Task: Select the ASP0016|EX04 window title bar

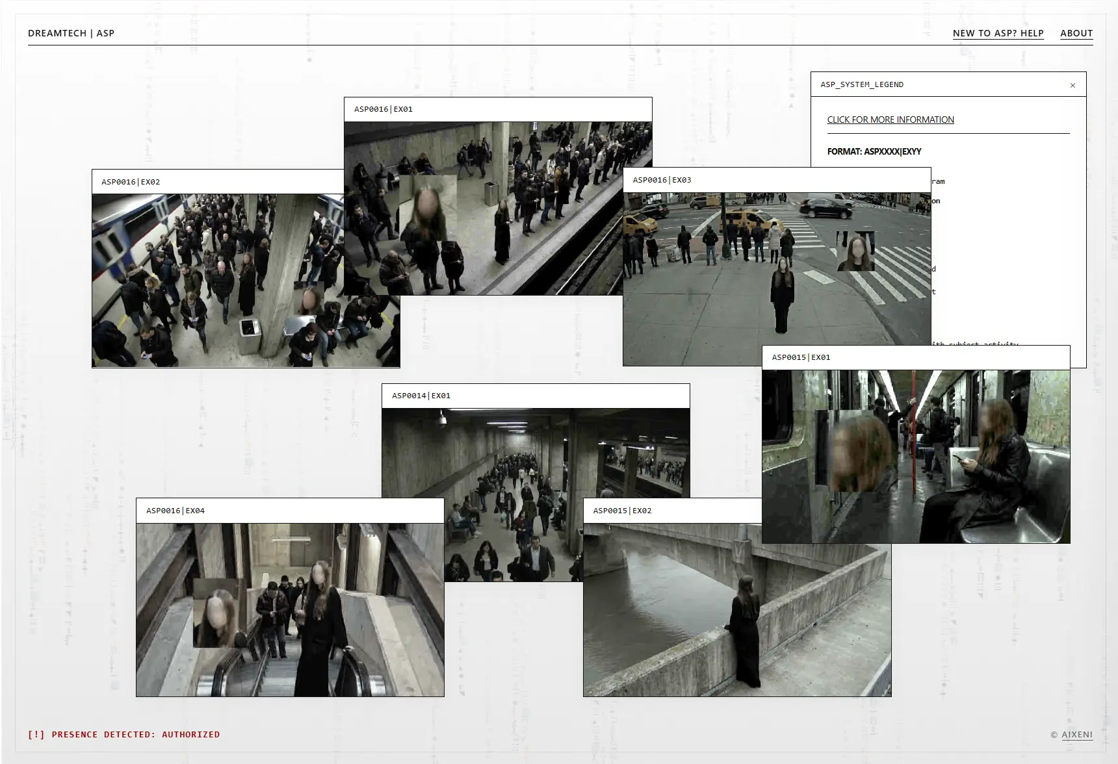Action: click(290, 511)
